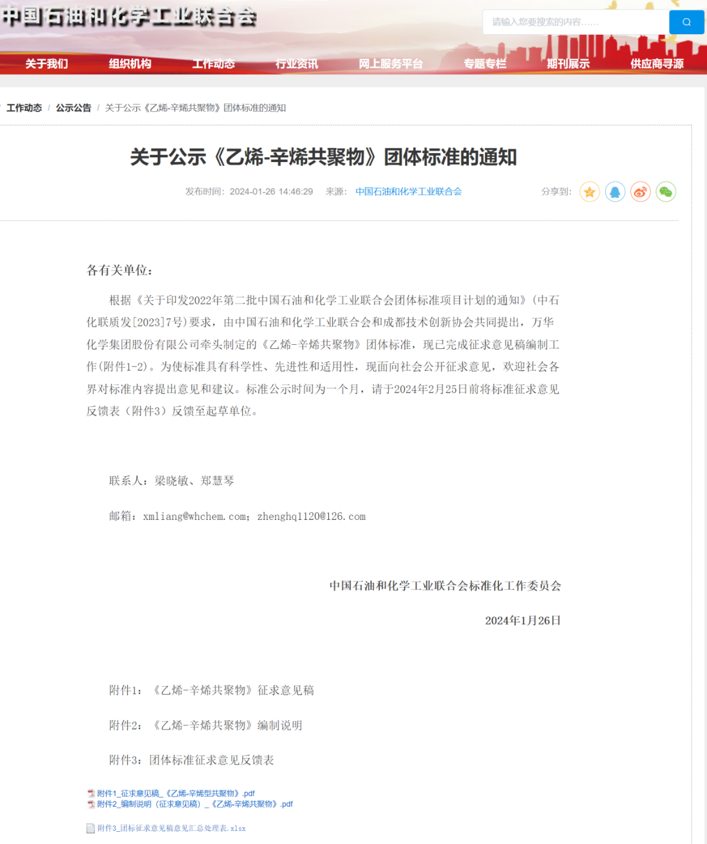Download 附件1_征求意见稿 pdf

pyautogui.click(x=176, y=793)
